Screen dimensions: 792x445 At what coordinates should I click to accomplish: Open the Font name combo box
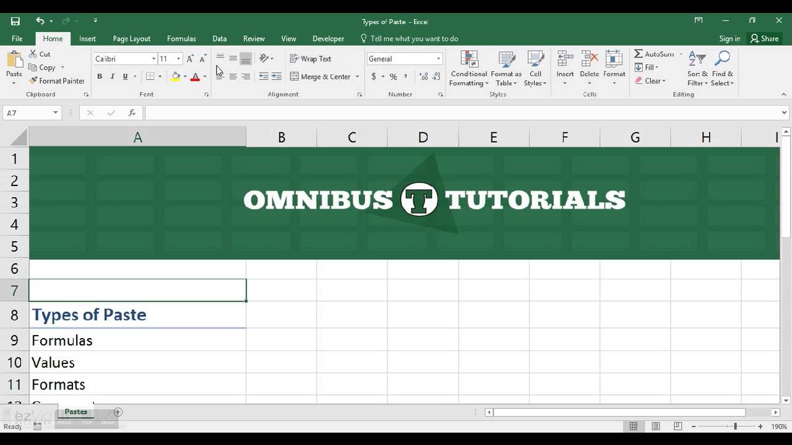pyautogui.click(x=126, y=59)
